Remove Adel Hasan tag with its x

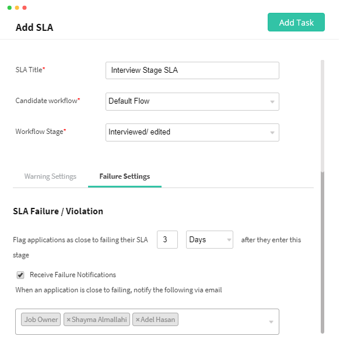(138, 320)
